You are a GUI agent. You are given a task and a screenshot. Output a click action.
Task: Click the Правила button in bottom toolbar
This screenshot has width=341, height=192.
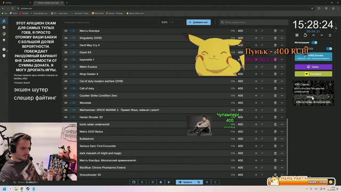tap(185, 182)
